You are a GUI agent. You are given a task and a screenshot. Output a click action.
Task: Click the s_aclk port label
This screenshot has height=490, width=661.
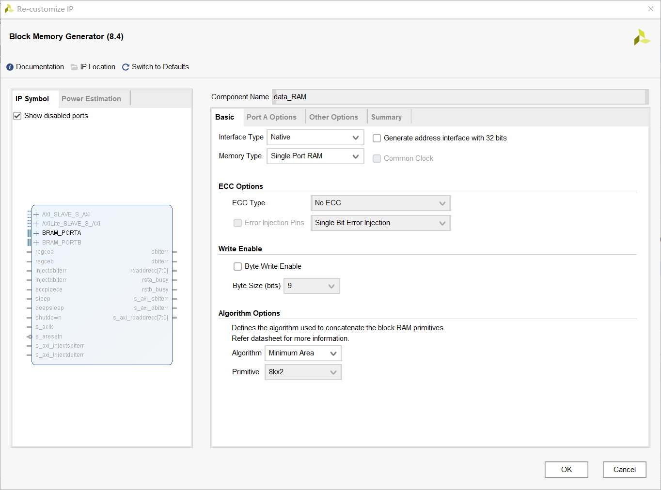(44, 327)
